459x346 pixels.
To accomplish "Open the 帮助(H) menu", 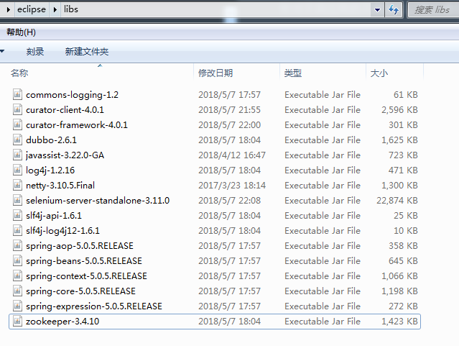I will point(21,32).
